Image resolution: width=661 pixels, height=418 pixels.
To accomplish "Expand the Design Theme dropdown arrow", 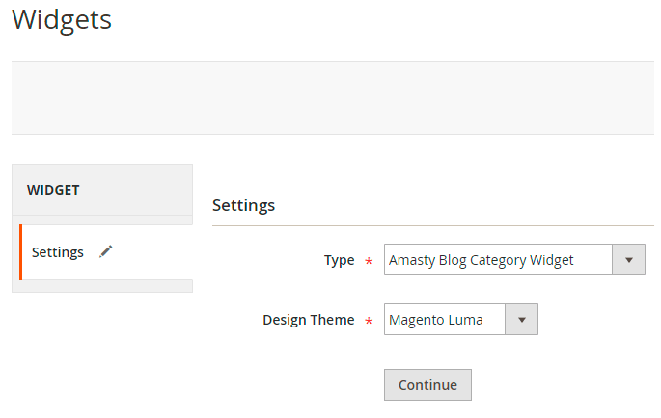I will tap(521, 320).
